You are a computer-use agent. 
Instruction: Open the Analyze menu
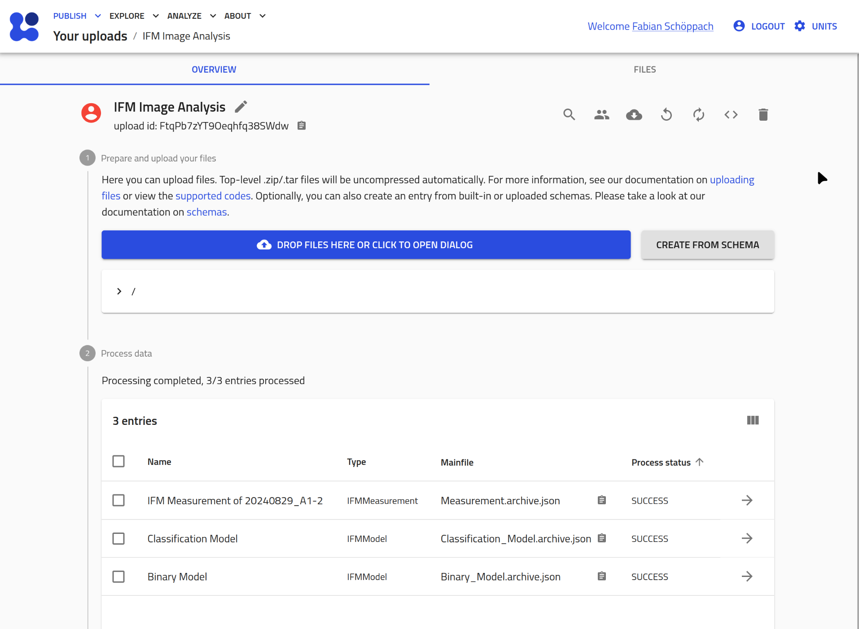(191, 16)
